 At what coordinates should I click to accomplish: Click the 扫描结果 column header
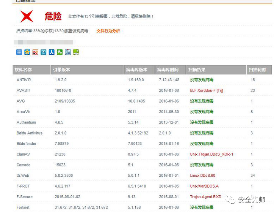point(216,70)
